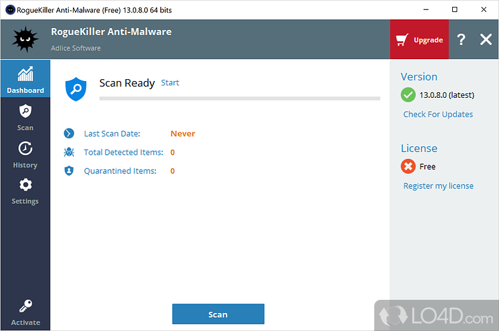499x331 pixels.
Task: Click the License heading
Action: coord(419,148)
